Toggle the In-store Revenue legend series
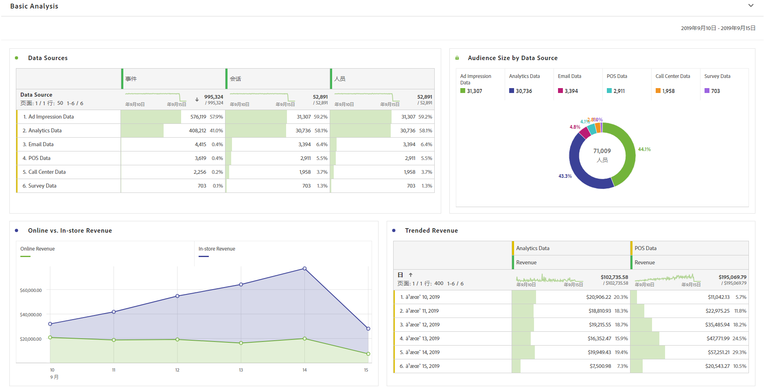The width and height of the screenshot is (766, 389). [217, 249]
